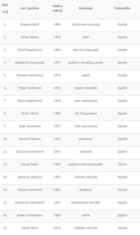
Task: Click the 'master menadžer' occupation text
Action: (86, 88)
